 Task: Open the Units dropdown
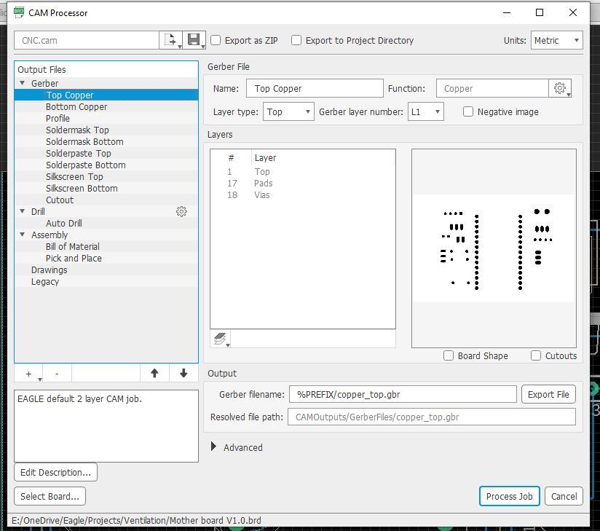[557, 40]
